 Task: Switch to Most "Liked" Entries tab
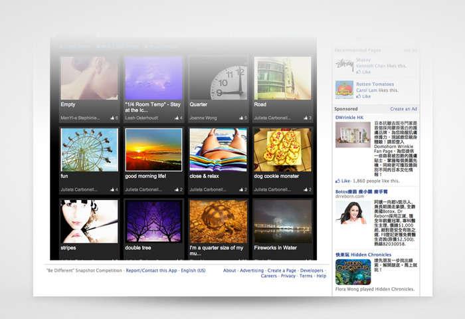tap(118, 47)
